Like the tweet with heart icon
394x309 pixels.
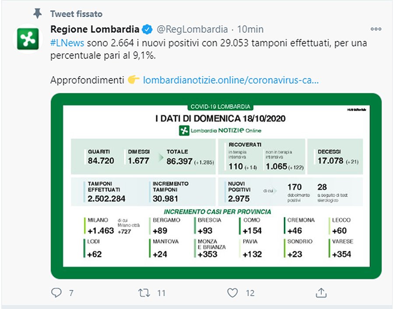coord(232,293)
